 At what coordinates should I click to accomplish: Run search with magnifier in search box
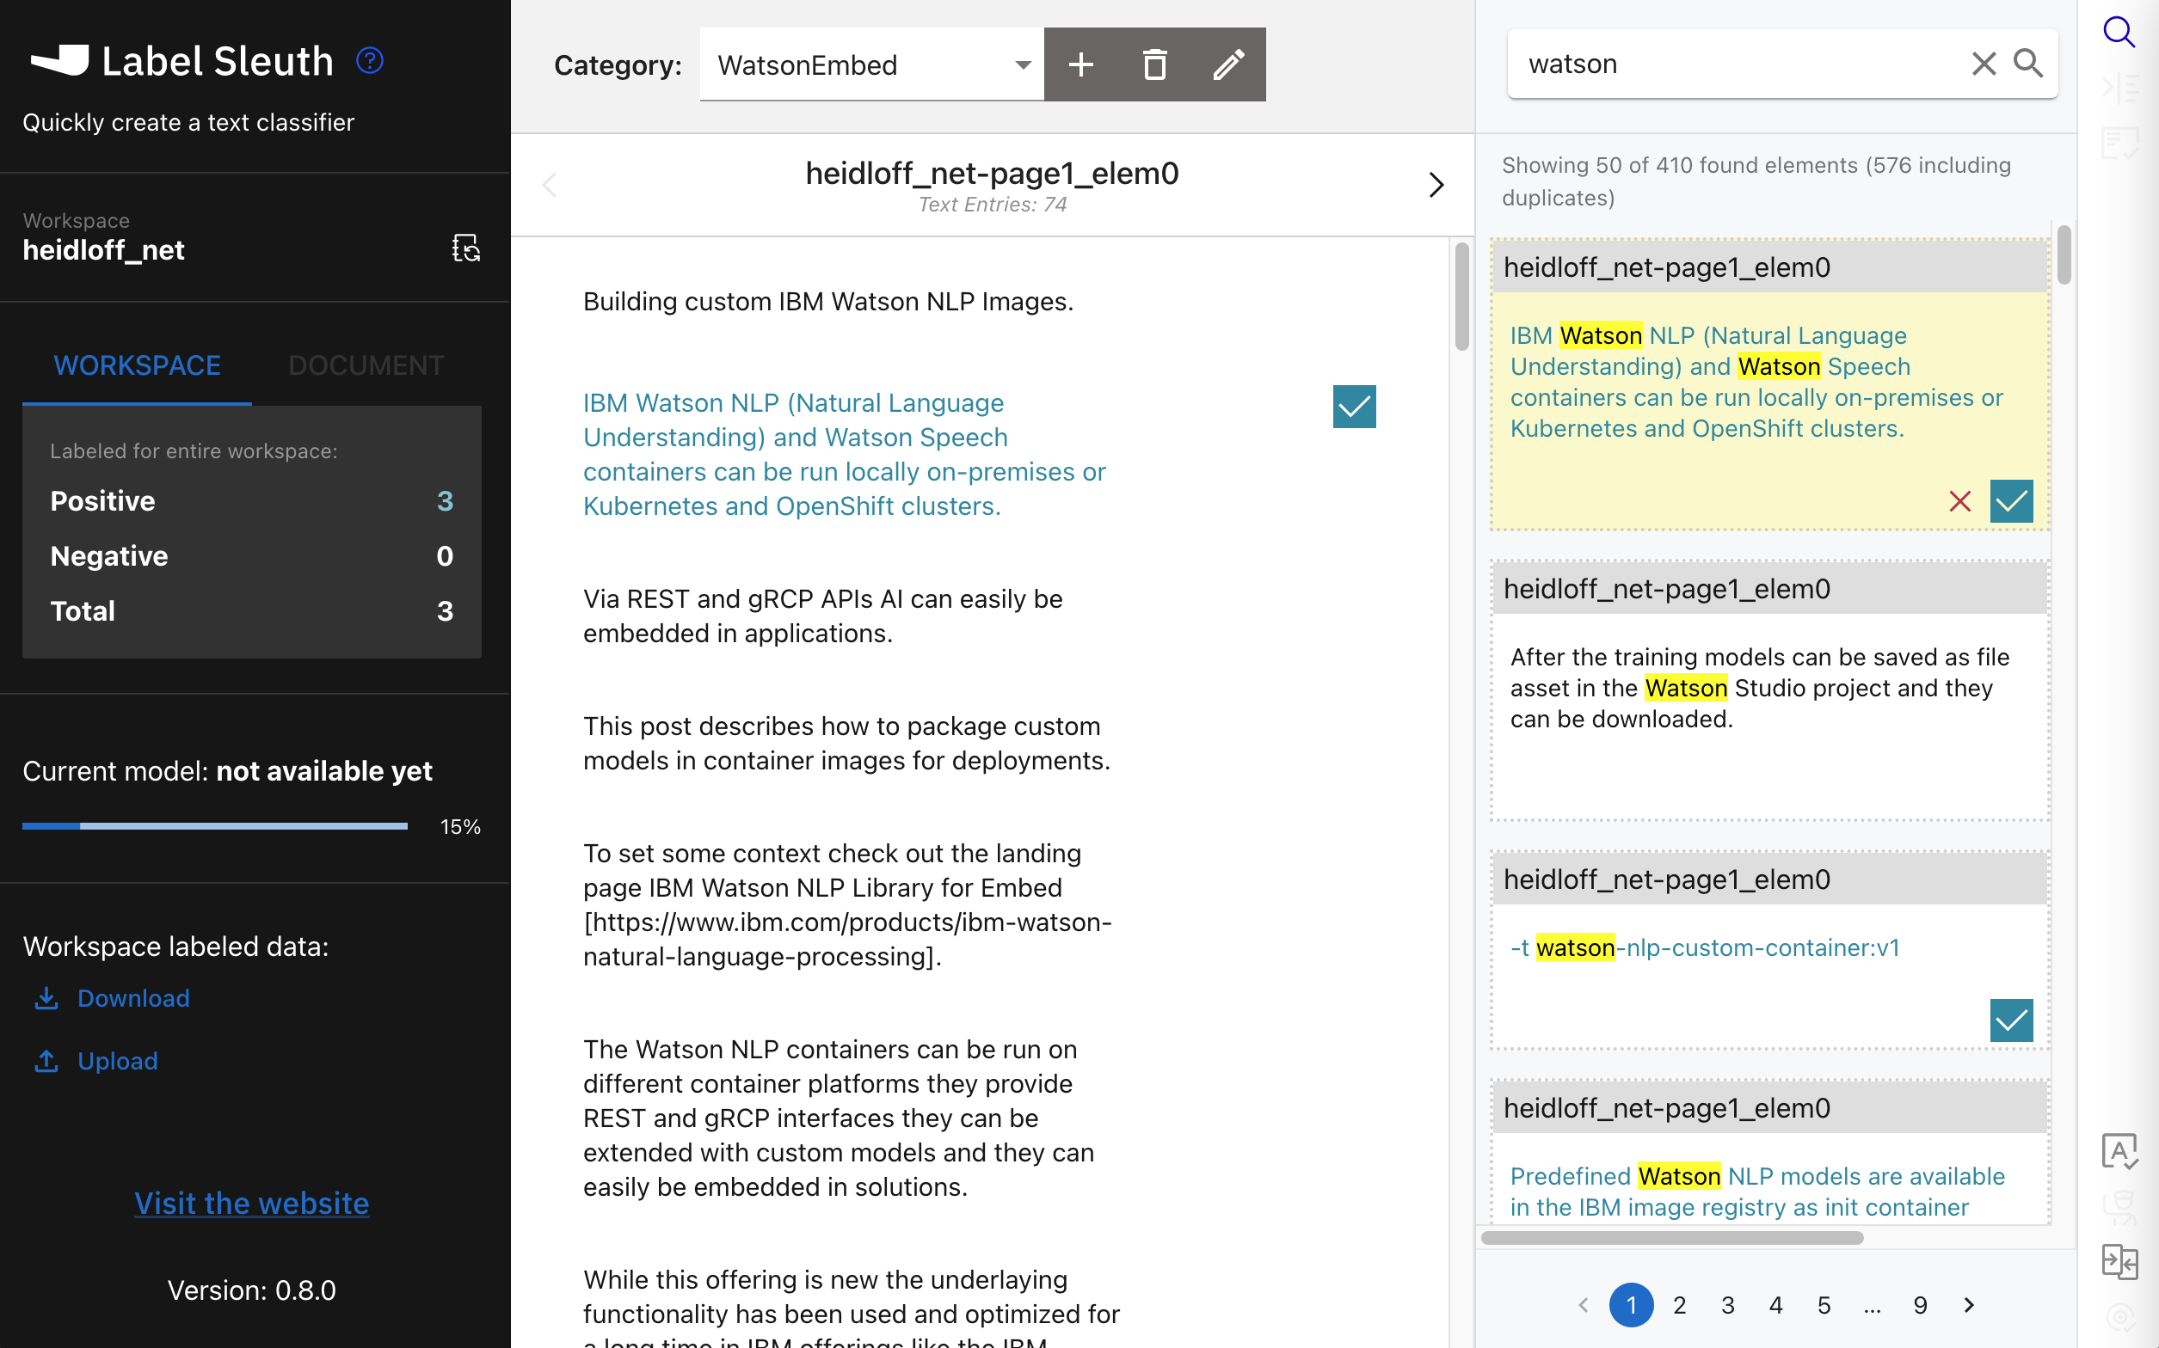pyautogui.click(x=2028, y=64)
